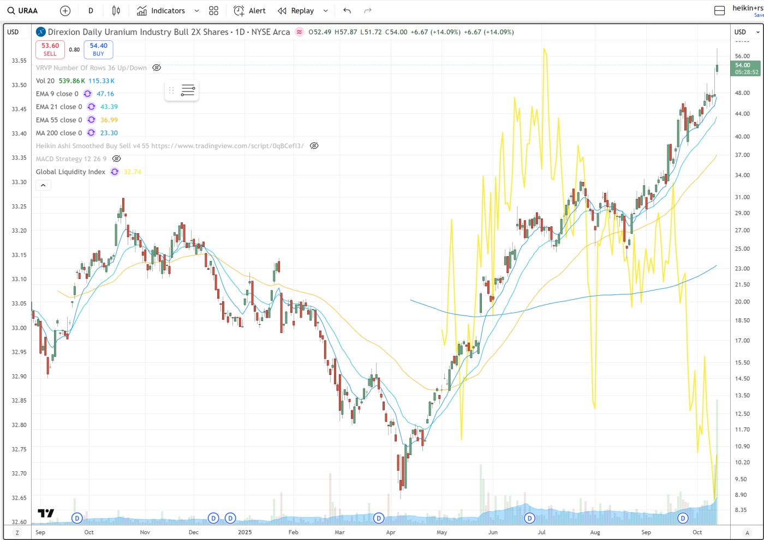The image size is (764, 540).
Task: Expand the favorite indicators dropdown arrow
Action: pos(196,11)
